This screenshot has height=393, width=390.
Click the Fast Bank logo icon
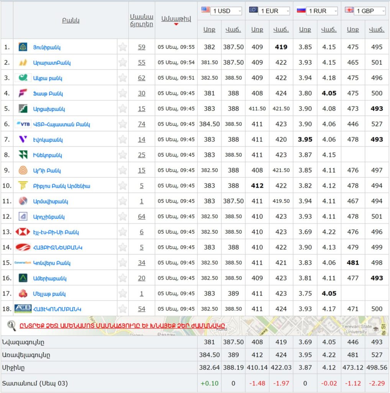click(23, 93)
